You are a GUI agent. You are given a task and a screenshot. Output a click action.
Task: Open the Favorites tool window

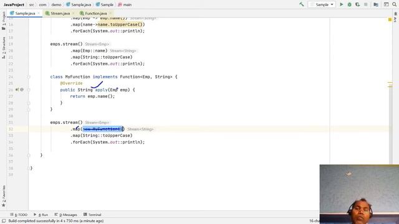[x=4, y=196]
